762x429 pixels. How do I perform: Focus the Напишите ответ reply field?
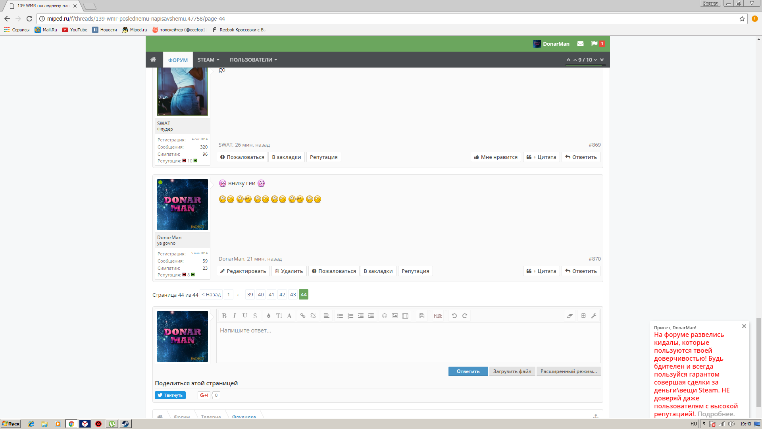click(408, 342)
